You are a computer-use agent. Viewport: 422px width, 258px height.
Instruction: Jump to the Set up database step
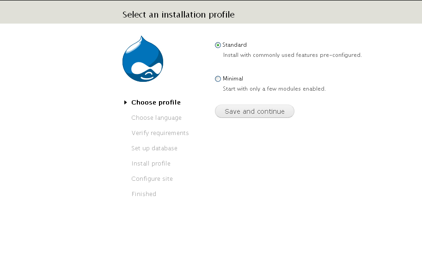[x=154, y=148]
